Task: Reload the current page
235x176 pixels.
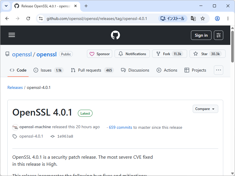Action: point(28,18)
